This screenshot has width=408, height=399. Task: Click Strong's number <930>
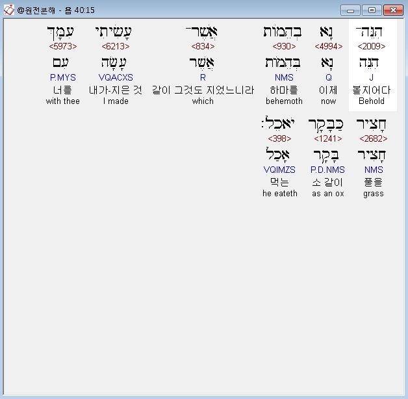pyautogui.click(x=284, y=46)
